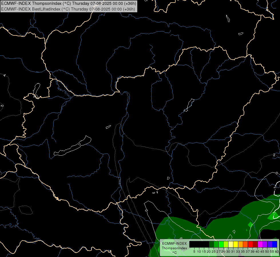
Task: Click the legend tick value '25'
Action: pyautogui.click(x=214, y=252)
